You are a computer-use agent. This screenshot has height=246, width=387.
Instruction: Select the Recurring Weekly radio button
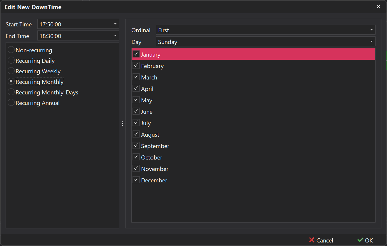point(11,71)
